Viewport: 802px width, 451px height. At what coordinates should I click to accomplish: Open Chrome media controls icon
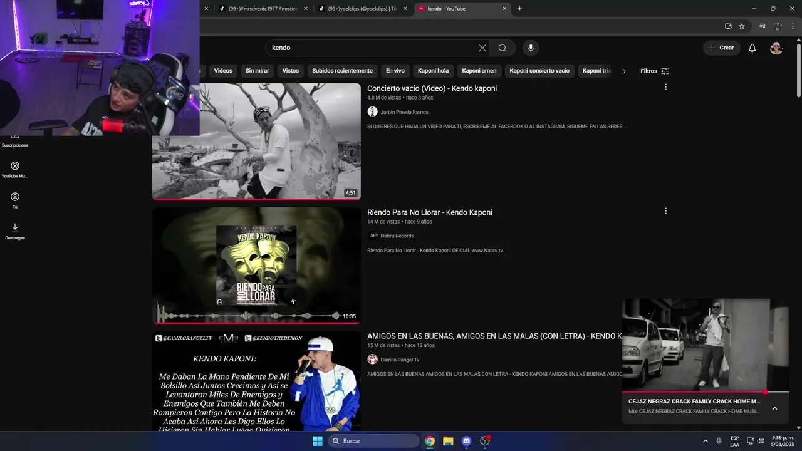[763, 26]
